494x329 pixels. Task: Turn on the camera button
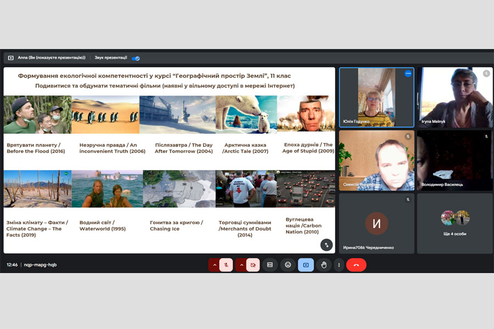(x=253, y=265)
